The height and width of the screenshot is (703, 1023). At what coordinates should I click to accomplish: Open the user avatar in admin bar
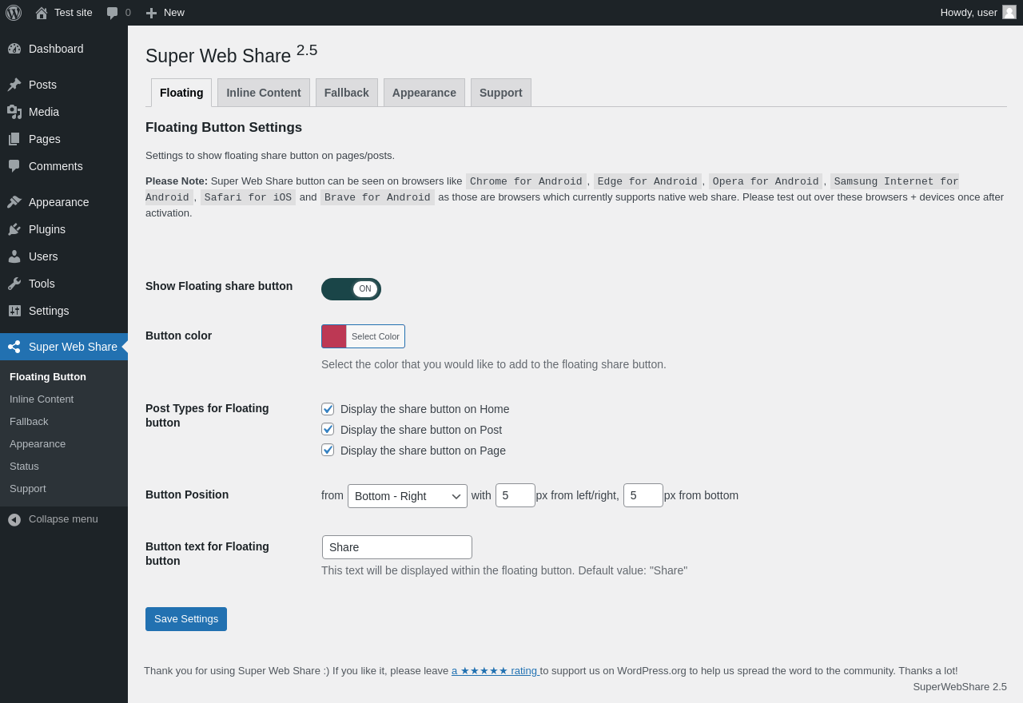click(x=1009, y=12)
